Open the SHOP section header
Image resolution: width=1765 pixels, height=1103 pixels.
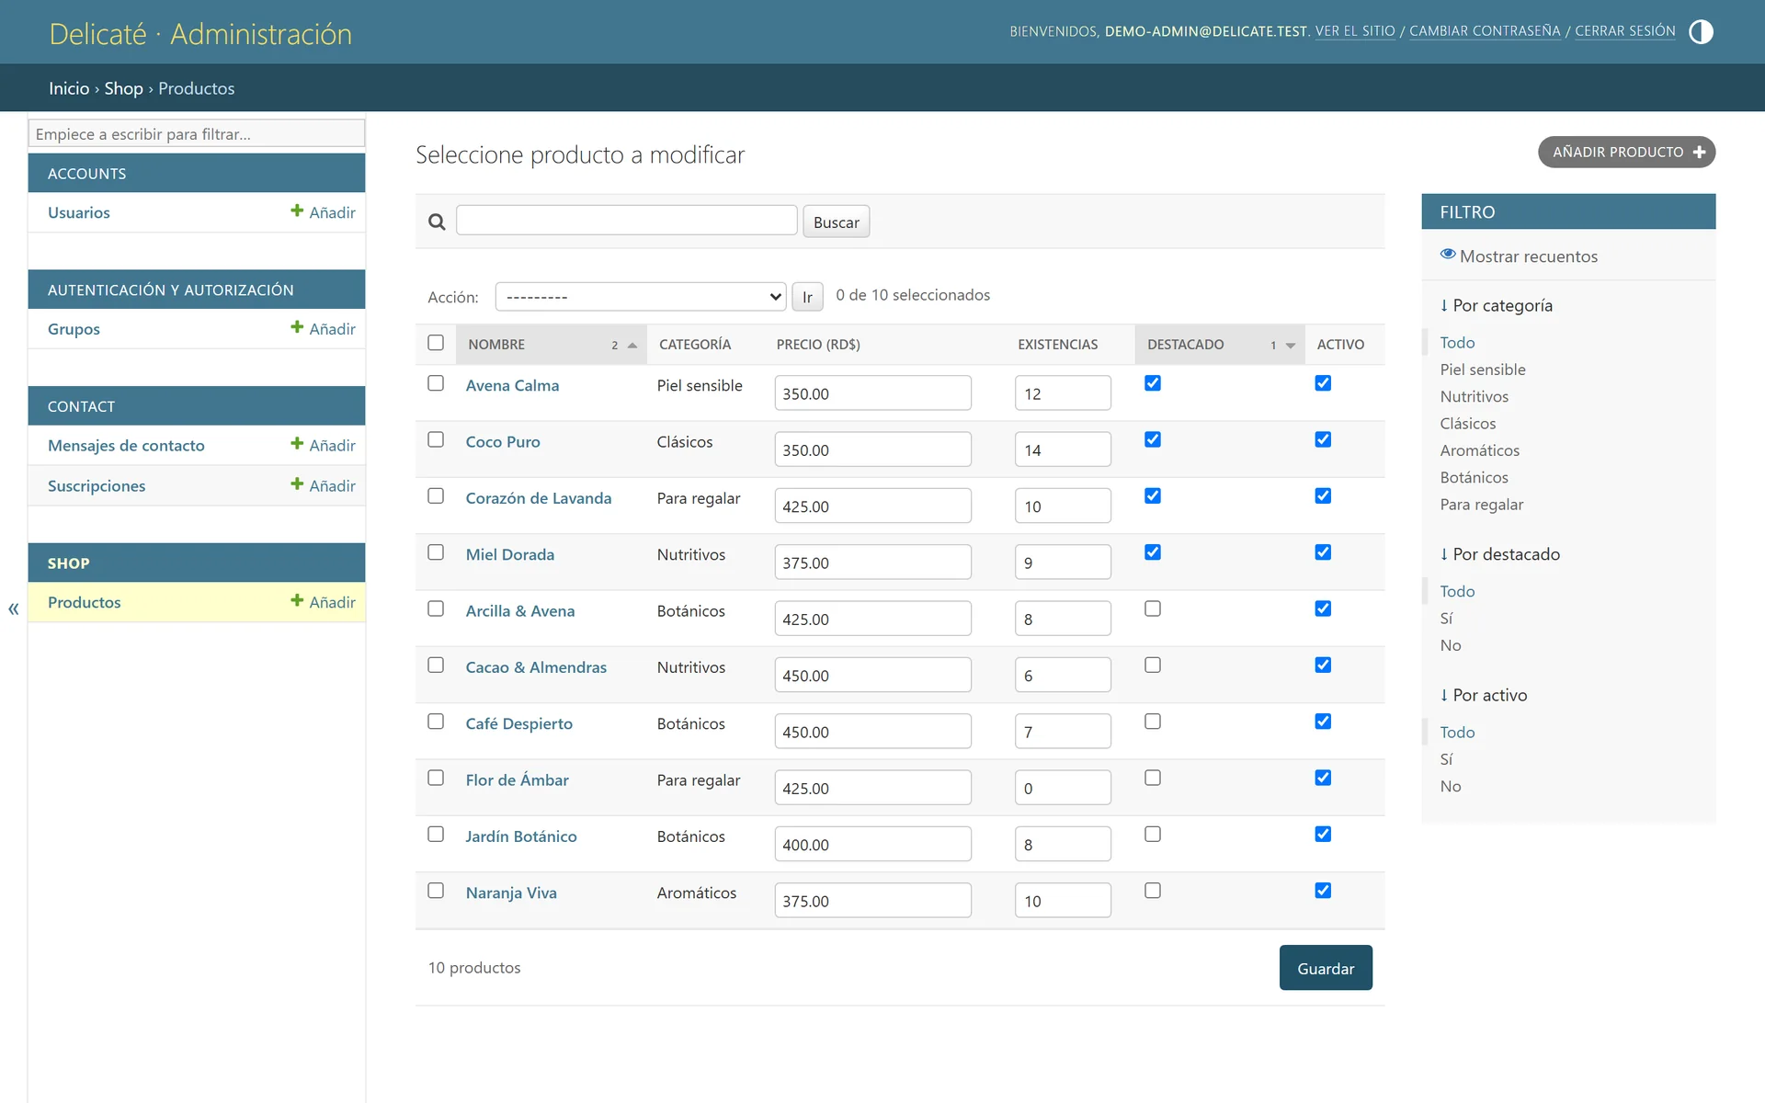69,563
